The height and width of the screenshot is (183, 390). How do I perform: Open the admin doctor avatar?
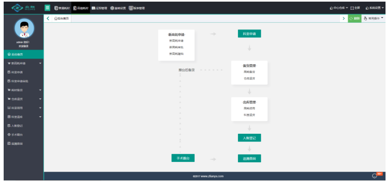(x=24, y=28)
